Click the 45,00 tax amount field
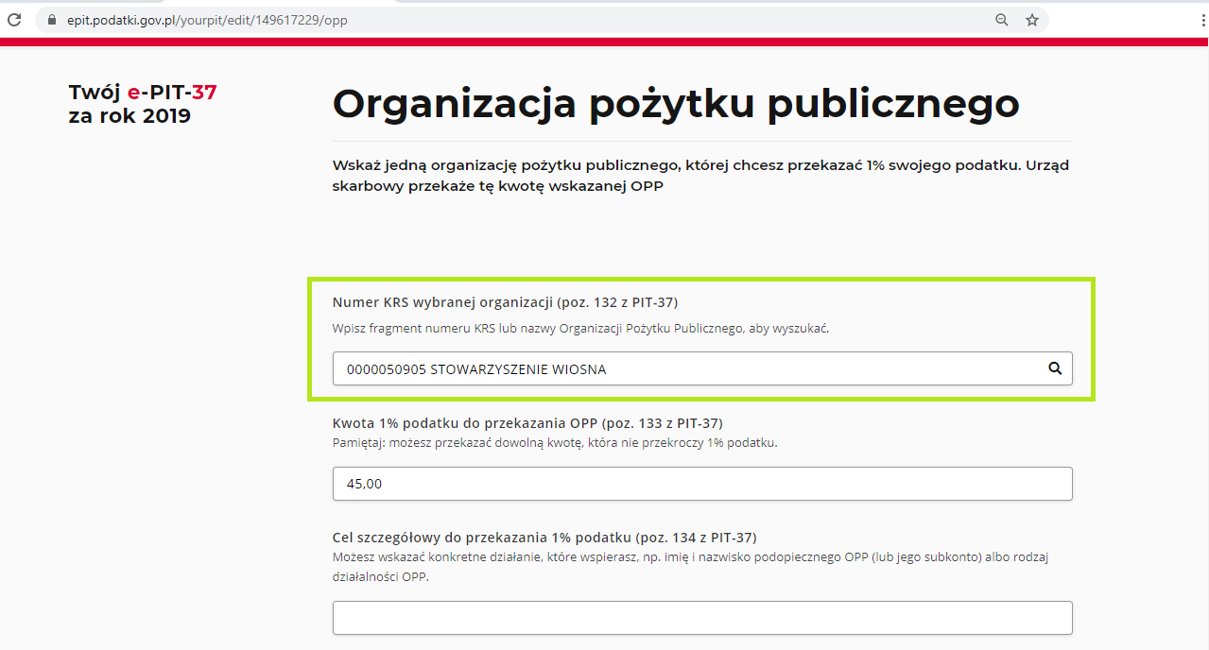The image size is (1209, 650). [702, 484]
